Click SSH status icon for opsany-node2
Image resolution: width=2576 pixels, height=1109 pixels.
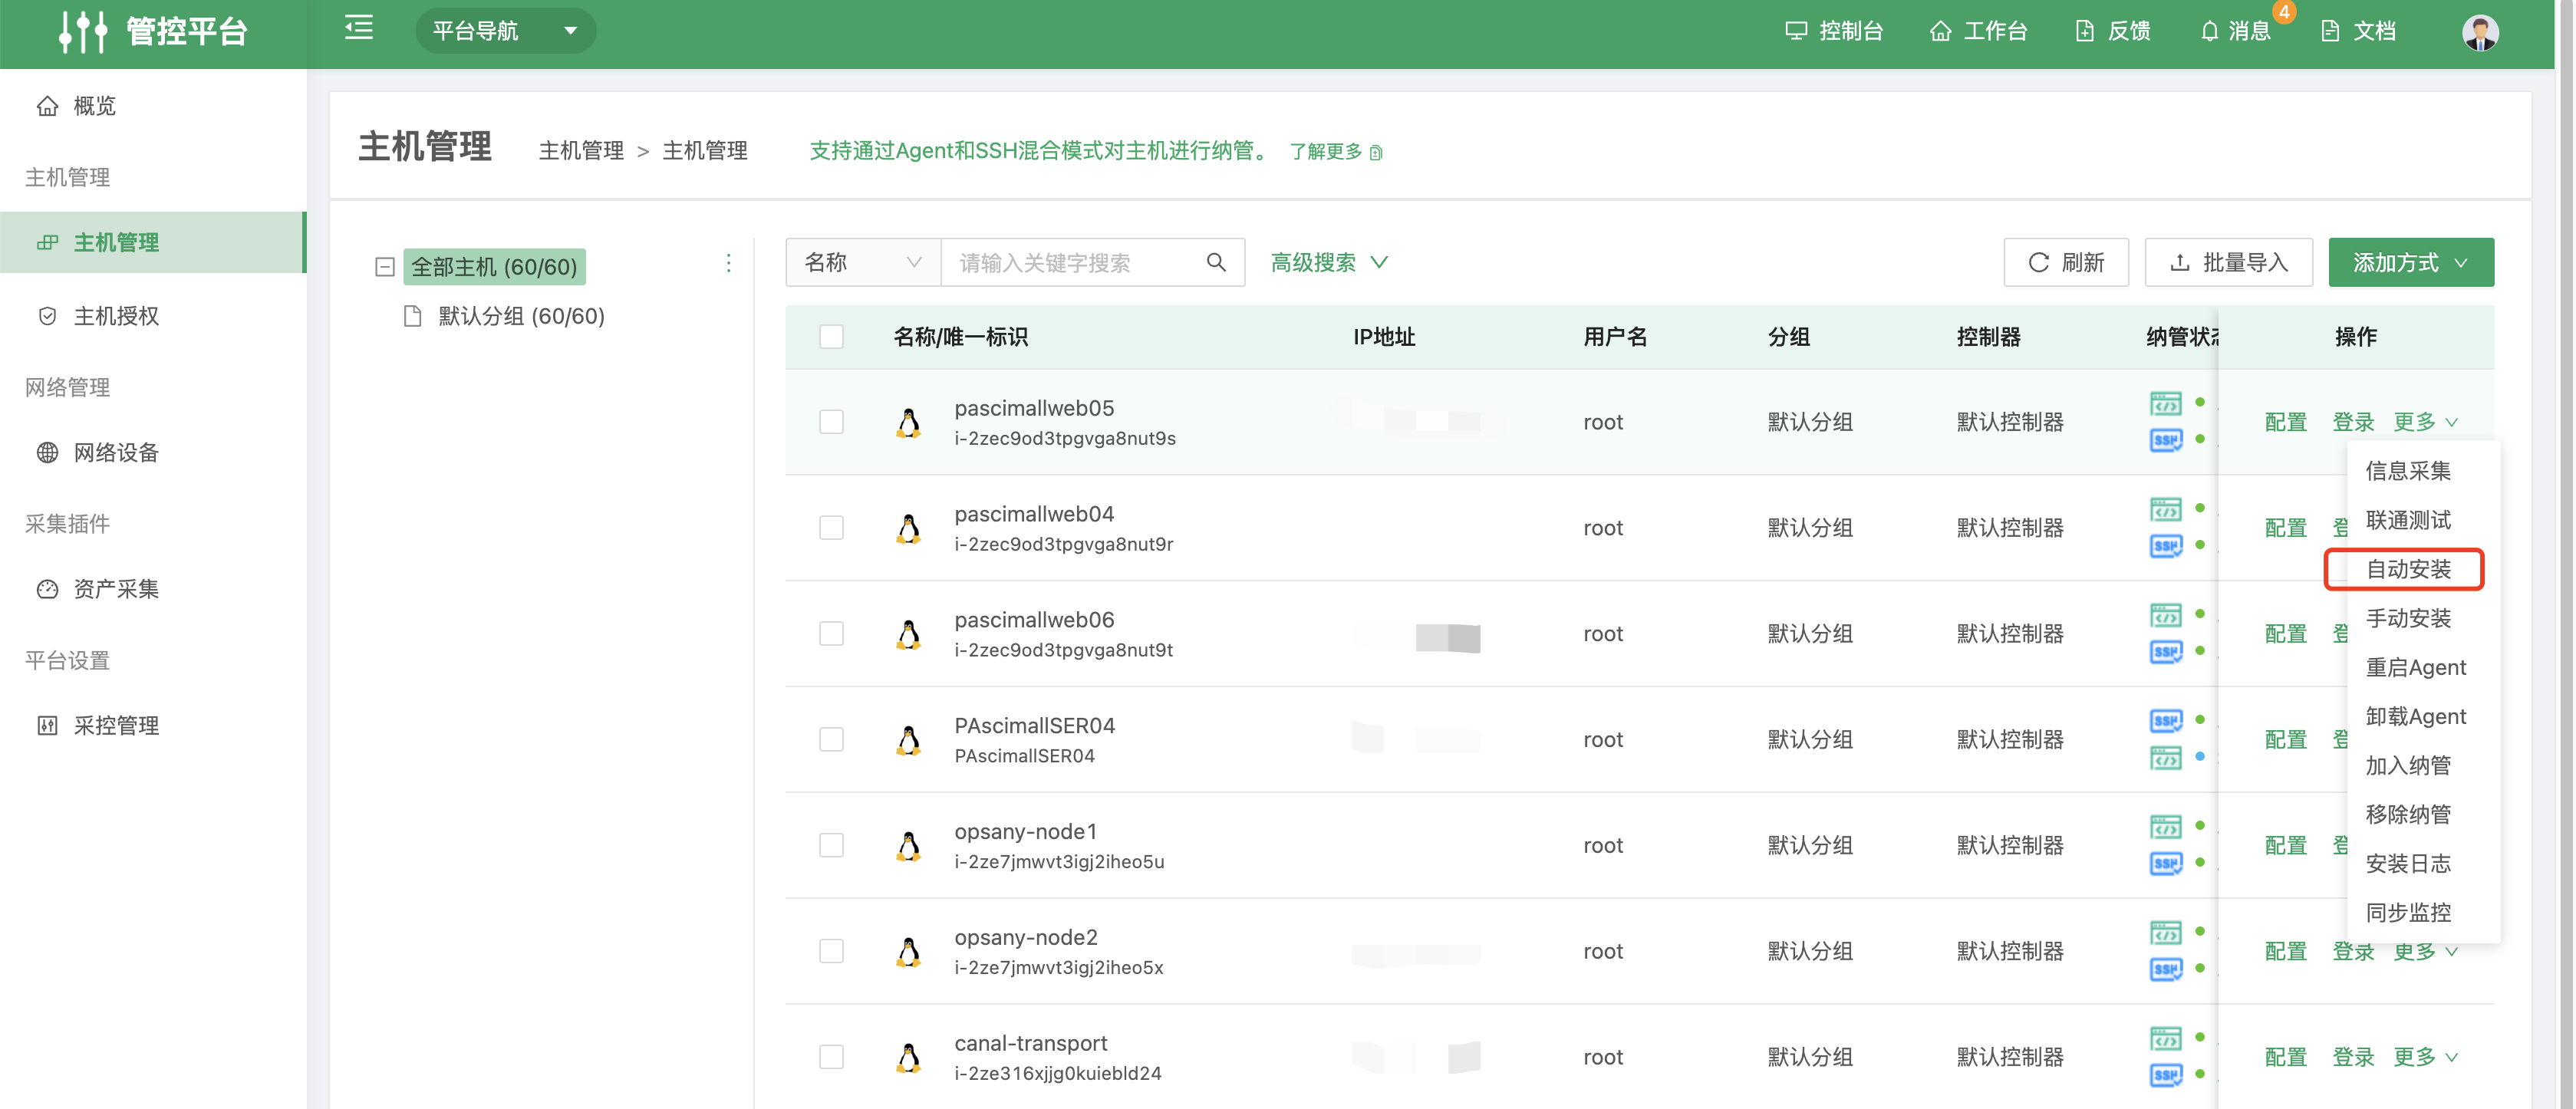tap(2165, 969)
